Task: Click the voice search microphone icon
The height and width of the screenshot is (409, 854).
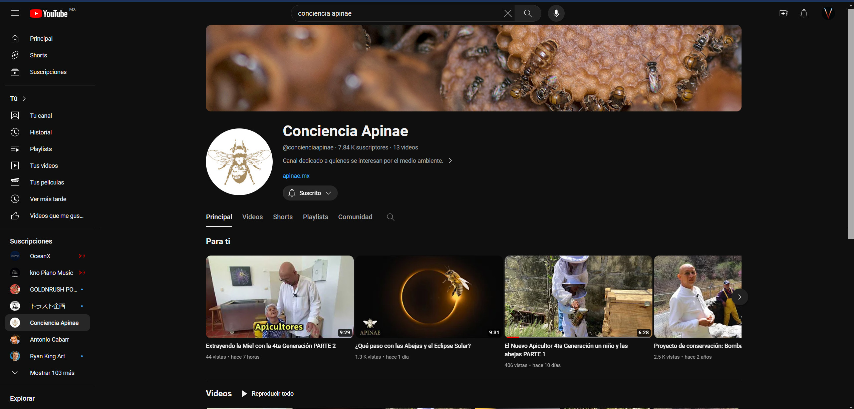Action: click(x=556, y=13)
